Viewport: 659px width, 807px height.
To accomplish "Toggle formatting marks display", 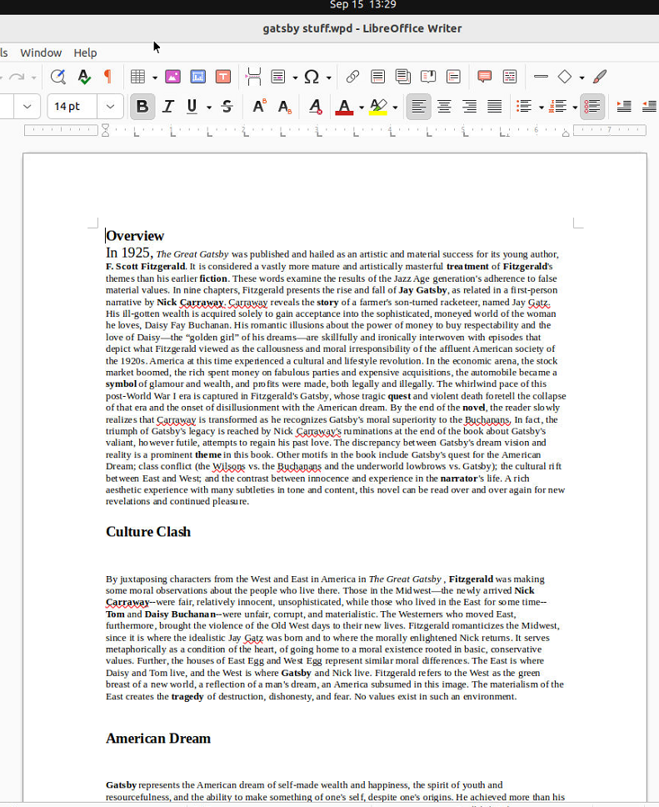I will click(107, 77).
